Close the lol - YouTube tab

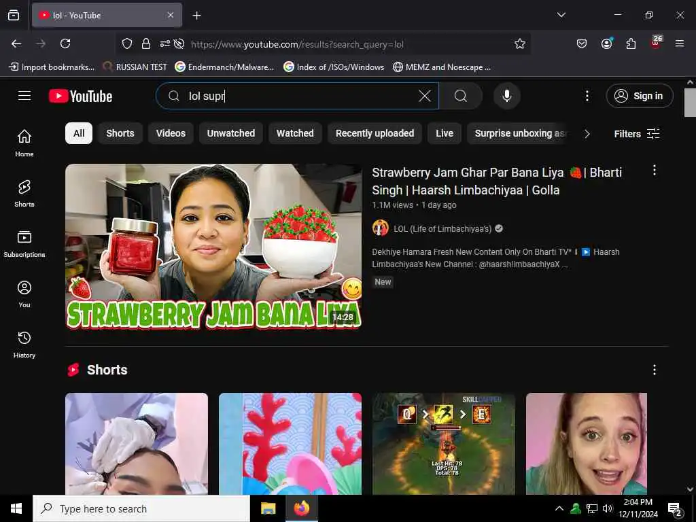171,15
